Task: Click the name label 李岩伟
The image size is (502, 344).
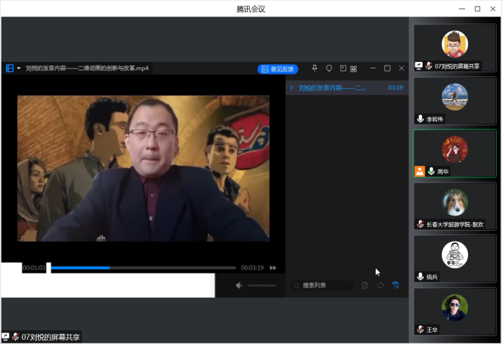Action: [x=434, y=119]
